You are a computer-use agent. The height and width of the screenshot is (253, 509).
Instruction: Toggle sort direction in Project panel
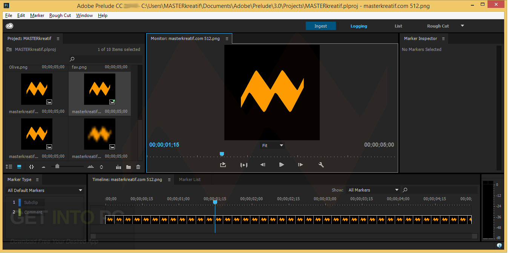pyautogui.click(x=101, y=166)
